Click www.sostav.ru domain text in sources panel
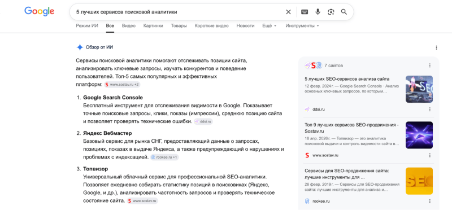The image size is (452, 210). click(x=325, y=155)
